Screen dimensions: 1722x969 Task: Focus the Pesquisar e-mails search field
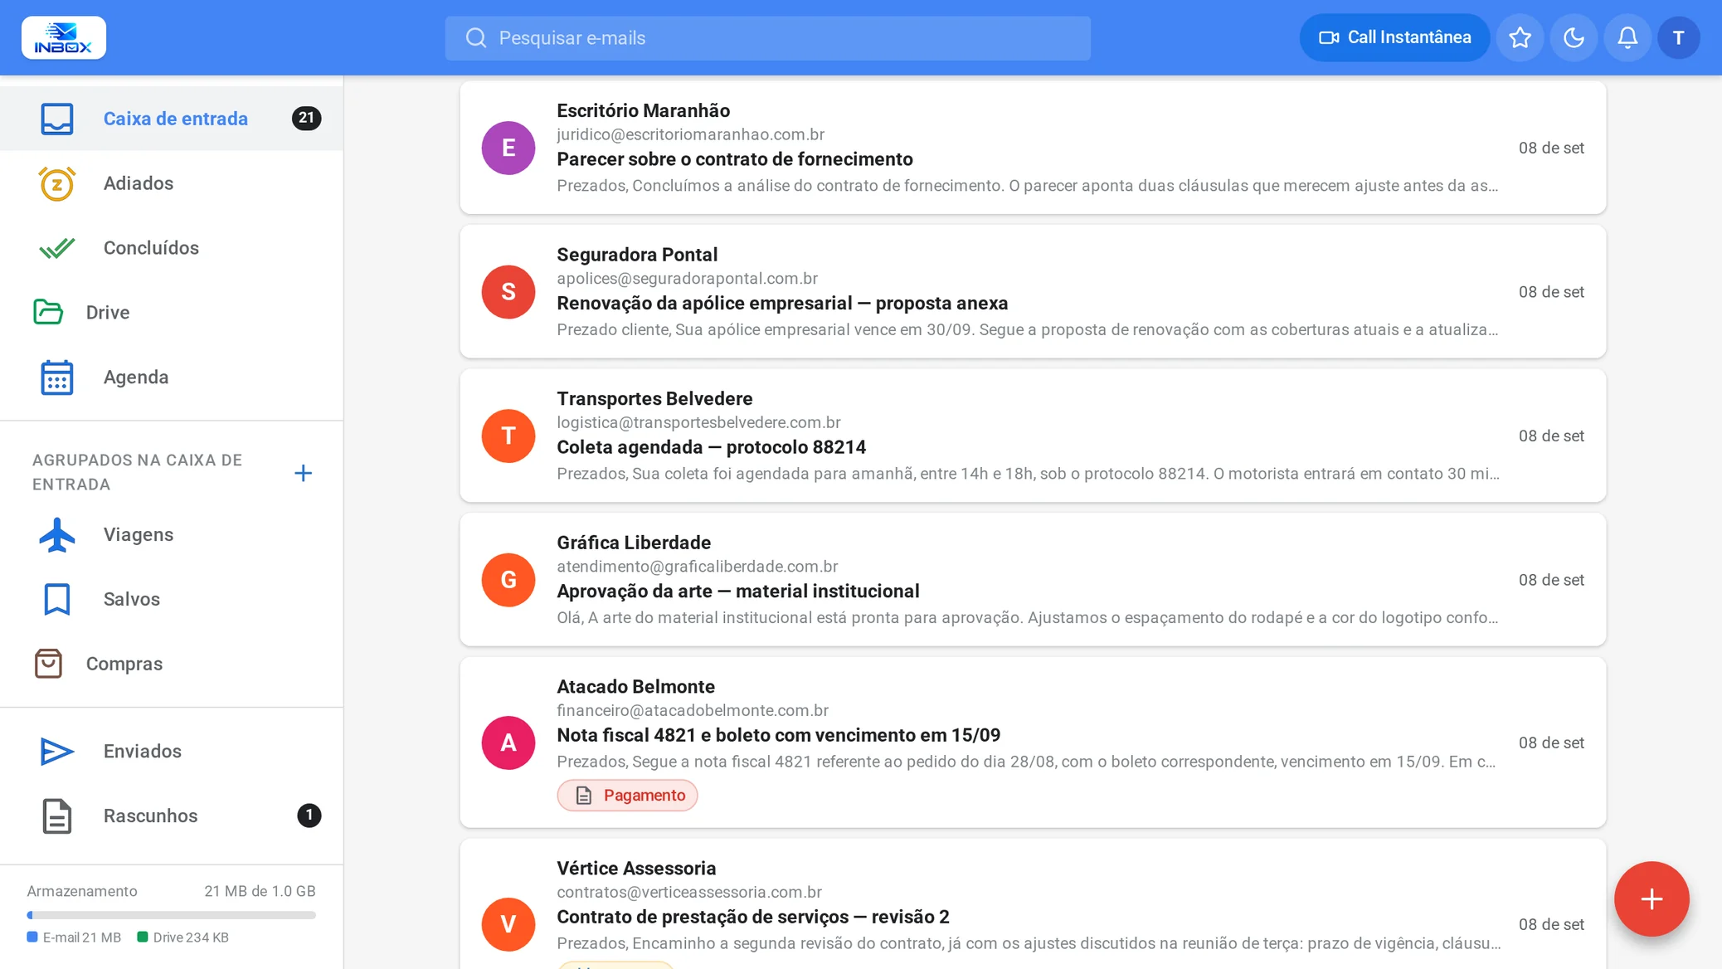(x=768, y=38)
